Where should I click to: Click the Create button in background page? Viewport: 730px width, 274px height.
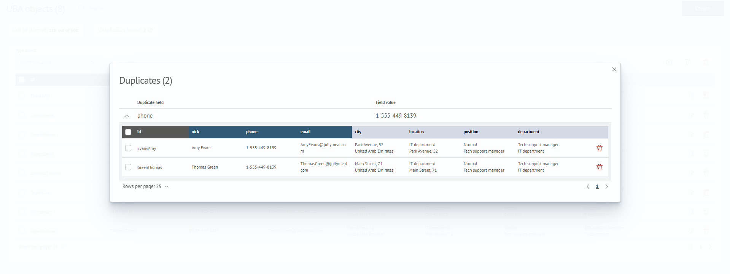click(x=703, y=8)
